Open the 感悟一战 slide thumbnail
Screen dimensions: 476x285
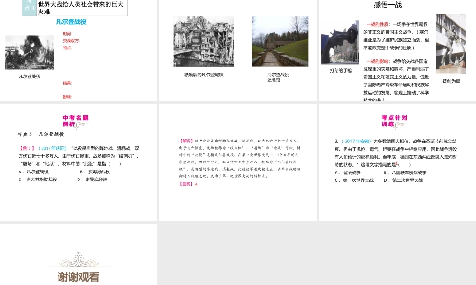[397, 50]
